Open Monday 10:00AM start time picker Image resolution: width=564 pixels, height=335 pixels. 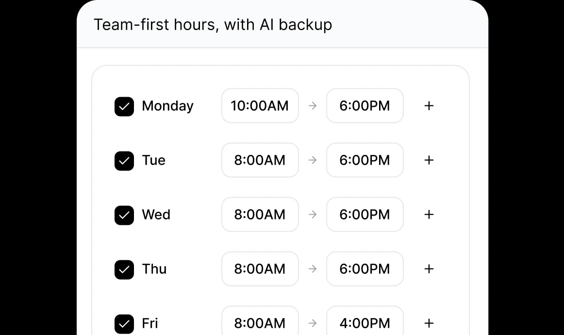260,106
